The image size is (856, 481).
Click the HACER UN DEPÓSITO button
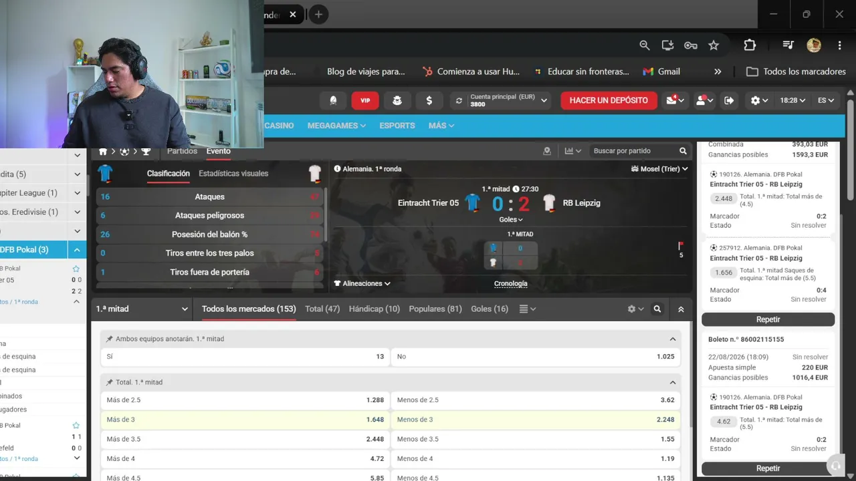pyautogui.click(x=609, y=100)
